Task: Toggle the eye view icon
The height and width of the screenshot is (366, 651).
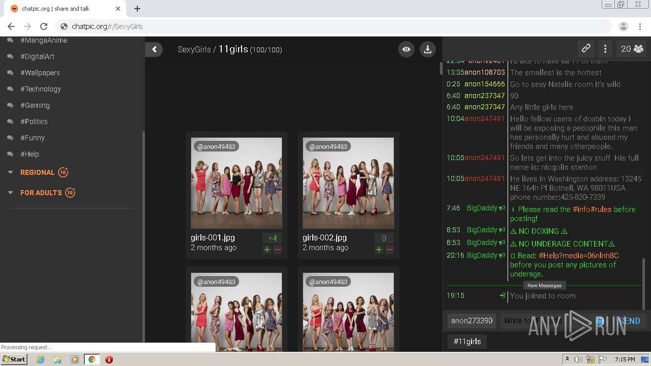Action: click(406, 49)
